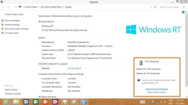The image size is (188, 105).
Task: Click the System window title icon
Action: click(x=2, y=2)
